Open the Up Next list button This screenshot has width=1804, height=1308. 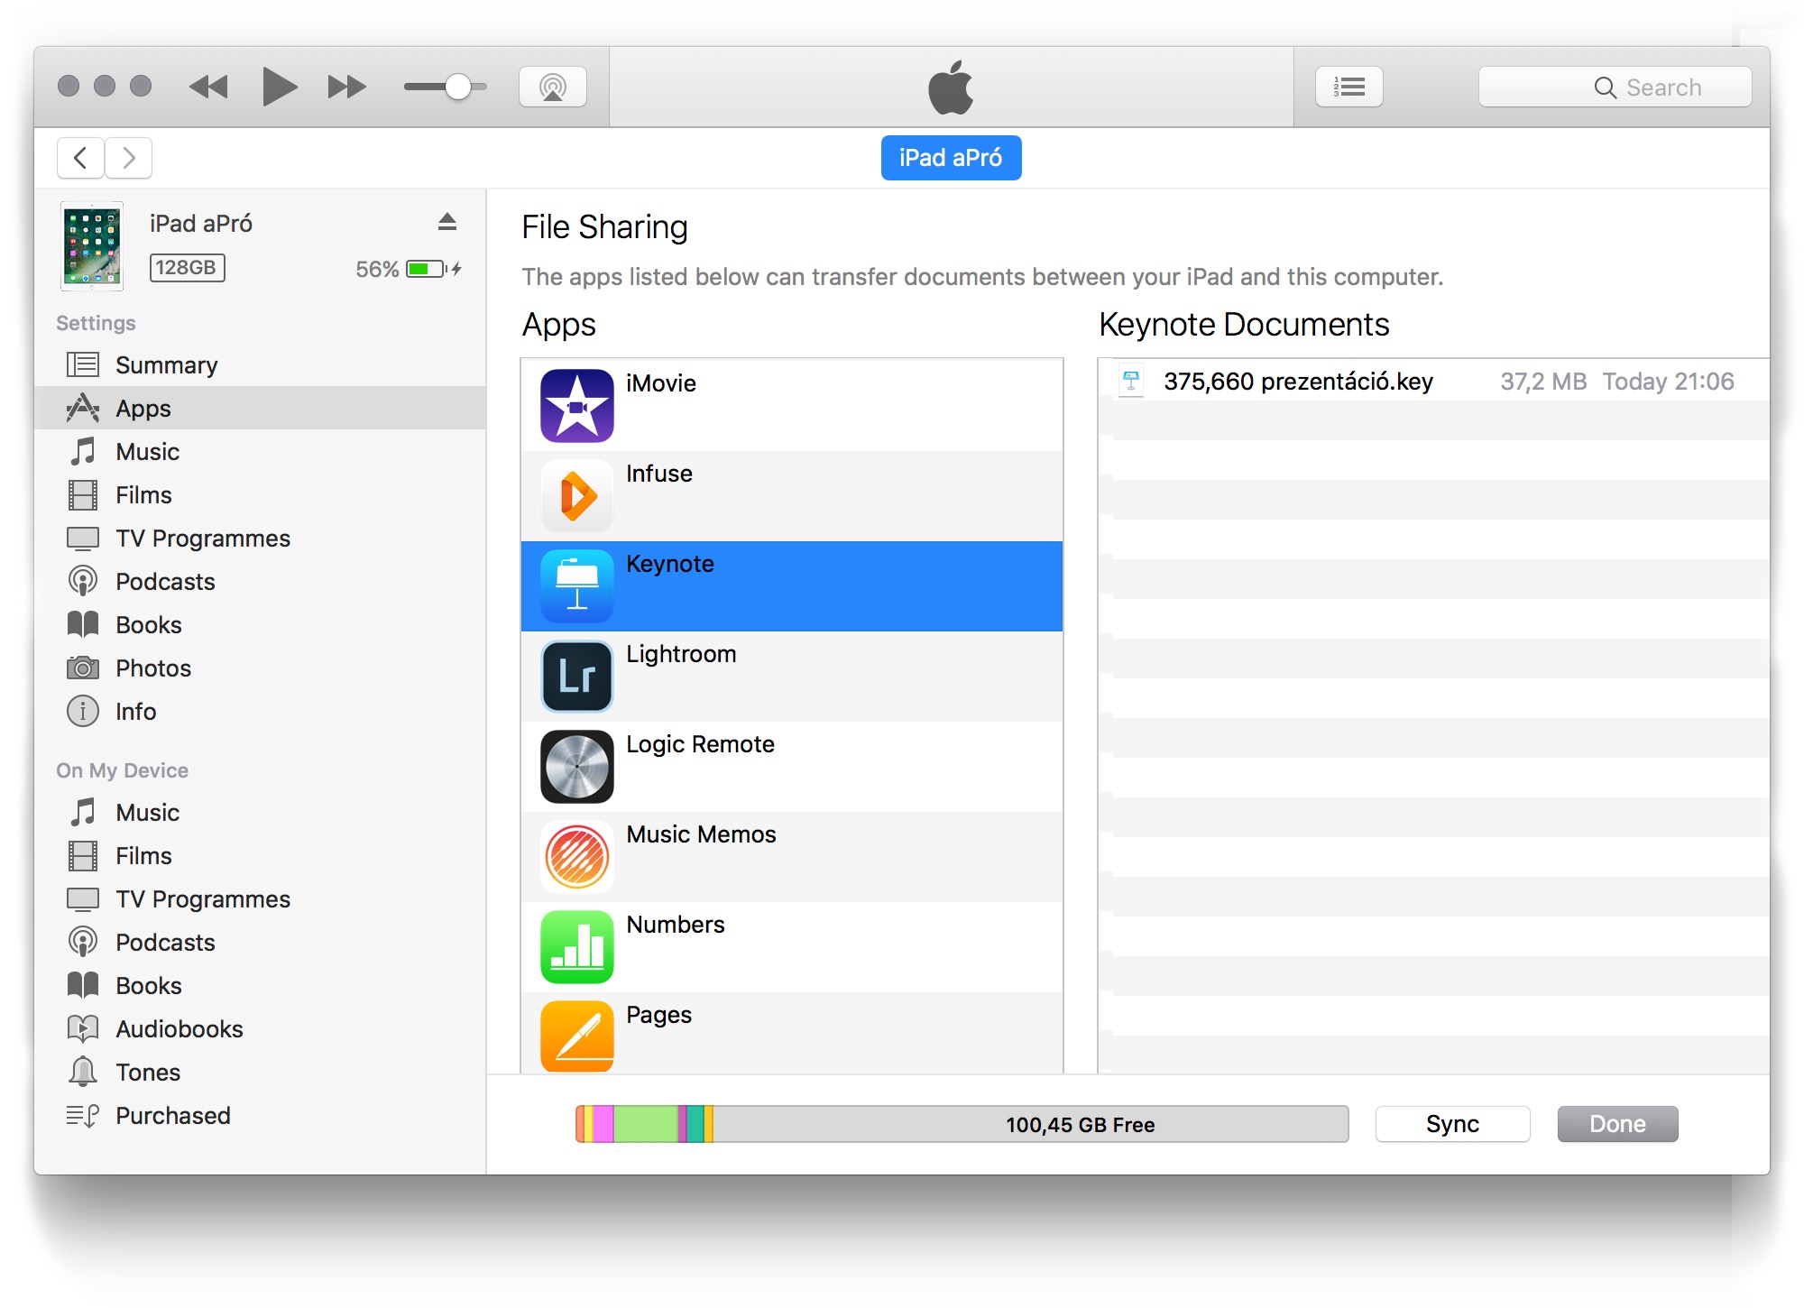coord(1349,87)
